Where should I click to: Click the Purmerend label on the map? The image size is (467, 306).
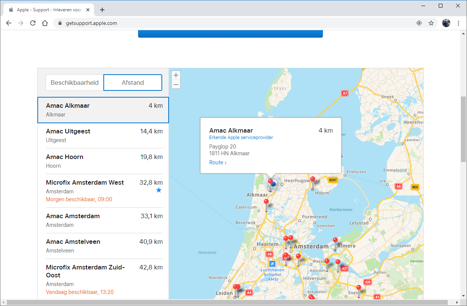[x=314, y=217]
